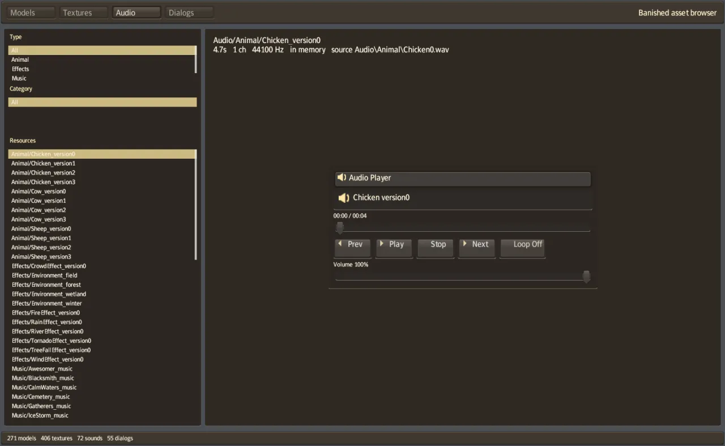
Task: Click the 00:00 / 00:04 time readout
Action: [x=350, y=216]
